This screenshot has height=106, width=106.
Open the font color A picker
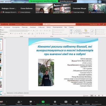tap(32, 33)
